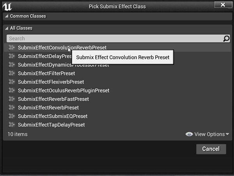
Task: Click the SubmixEffectTapDelayPreset label
Action: tap(51, 125)
